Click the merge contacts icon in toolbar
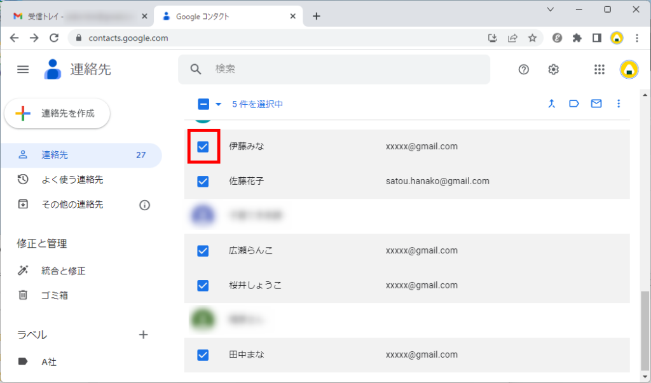 [552, 104]
